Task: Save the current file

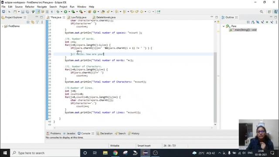Action: click(x=23, y=12)
